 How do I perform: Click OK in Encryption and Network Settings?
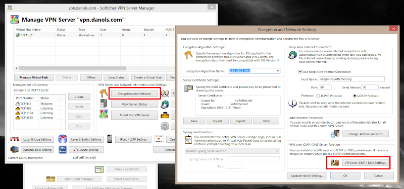[345, 175]
